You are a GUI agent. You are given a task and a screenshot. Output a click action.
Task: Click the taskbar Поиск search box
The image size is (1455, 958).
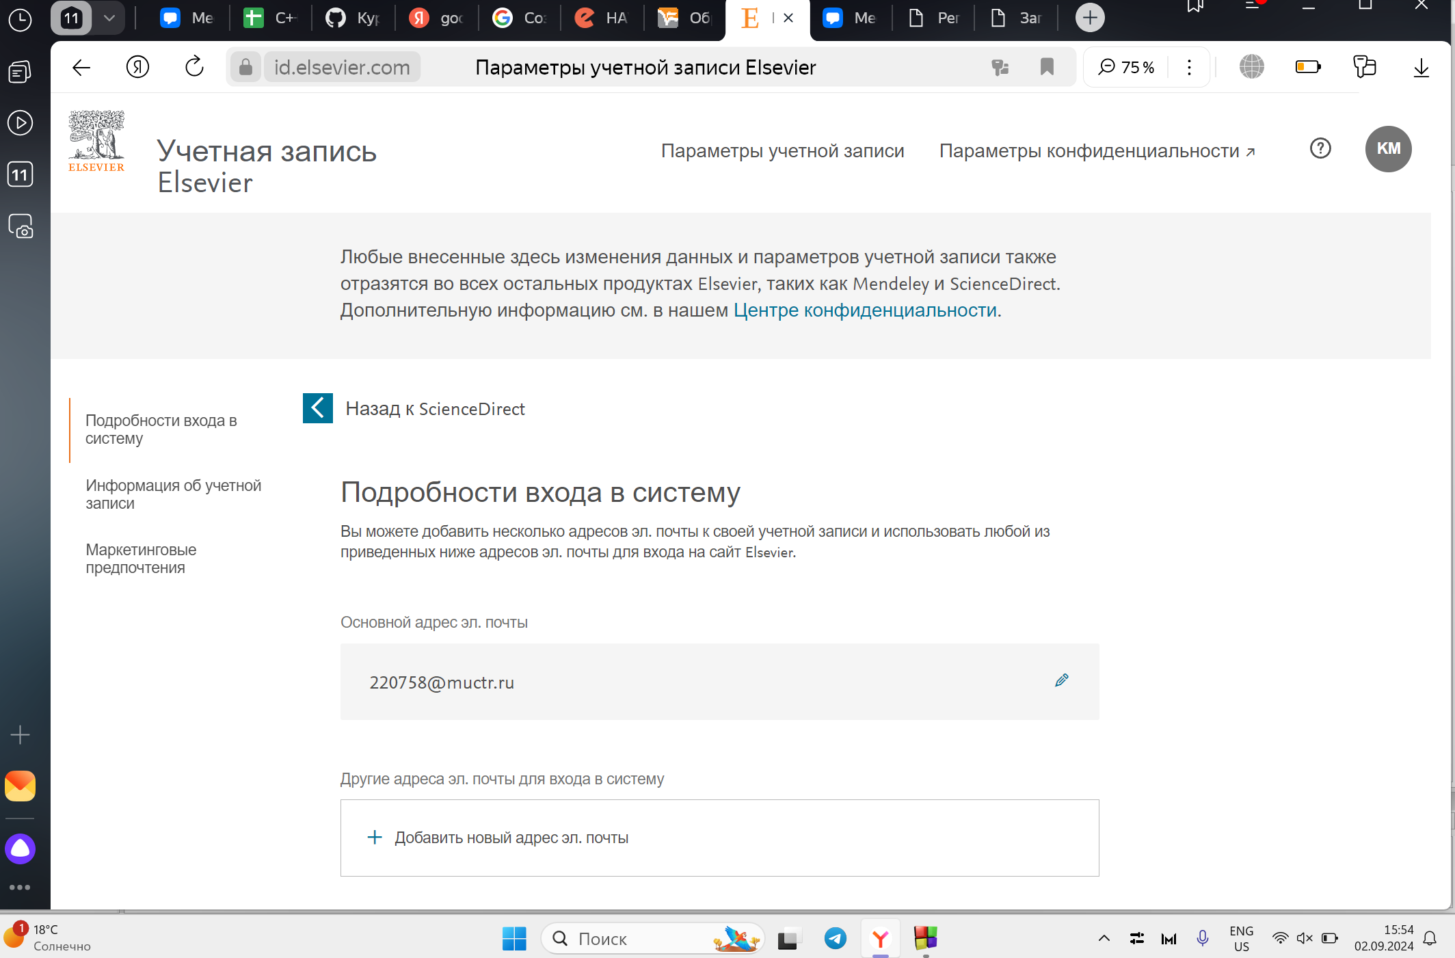click(653, 939)
